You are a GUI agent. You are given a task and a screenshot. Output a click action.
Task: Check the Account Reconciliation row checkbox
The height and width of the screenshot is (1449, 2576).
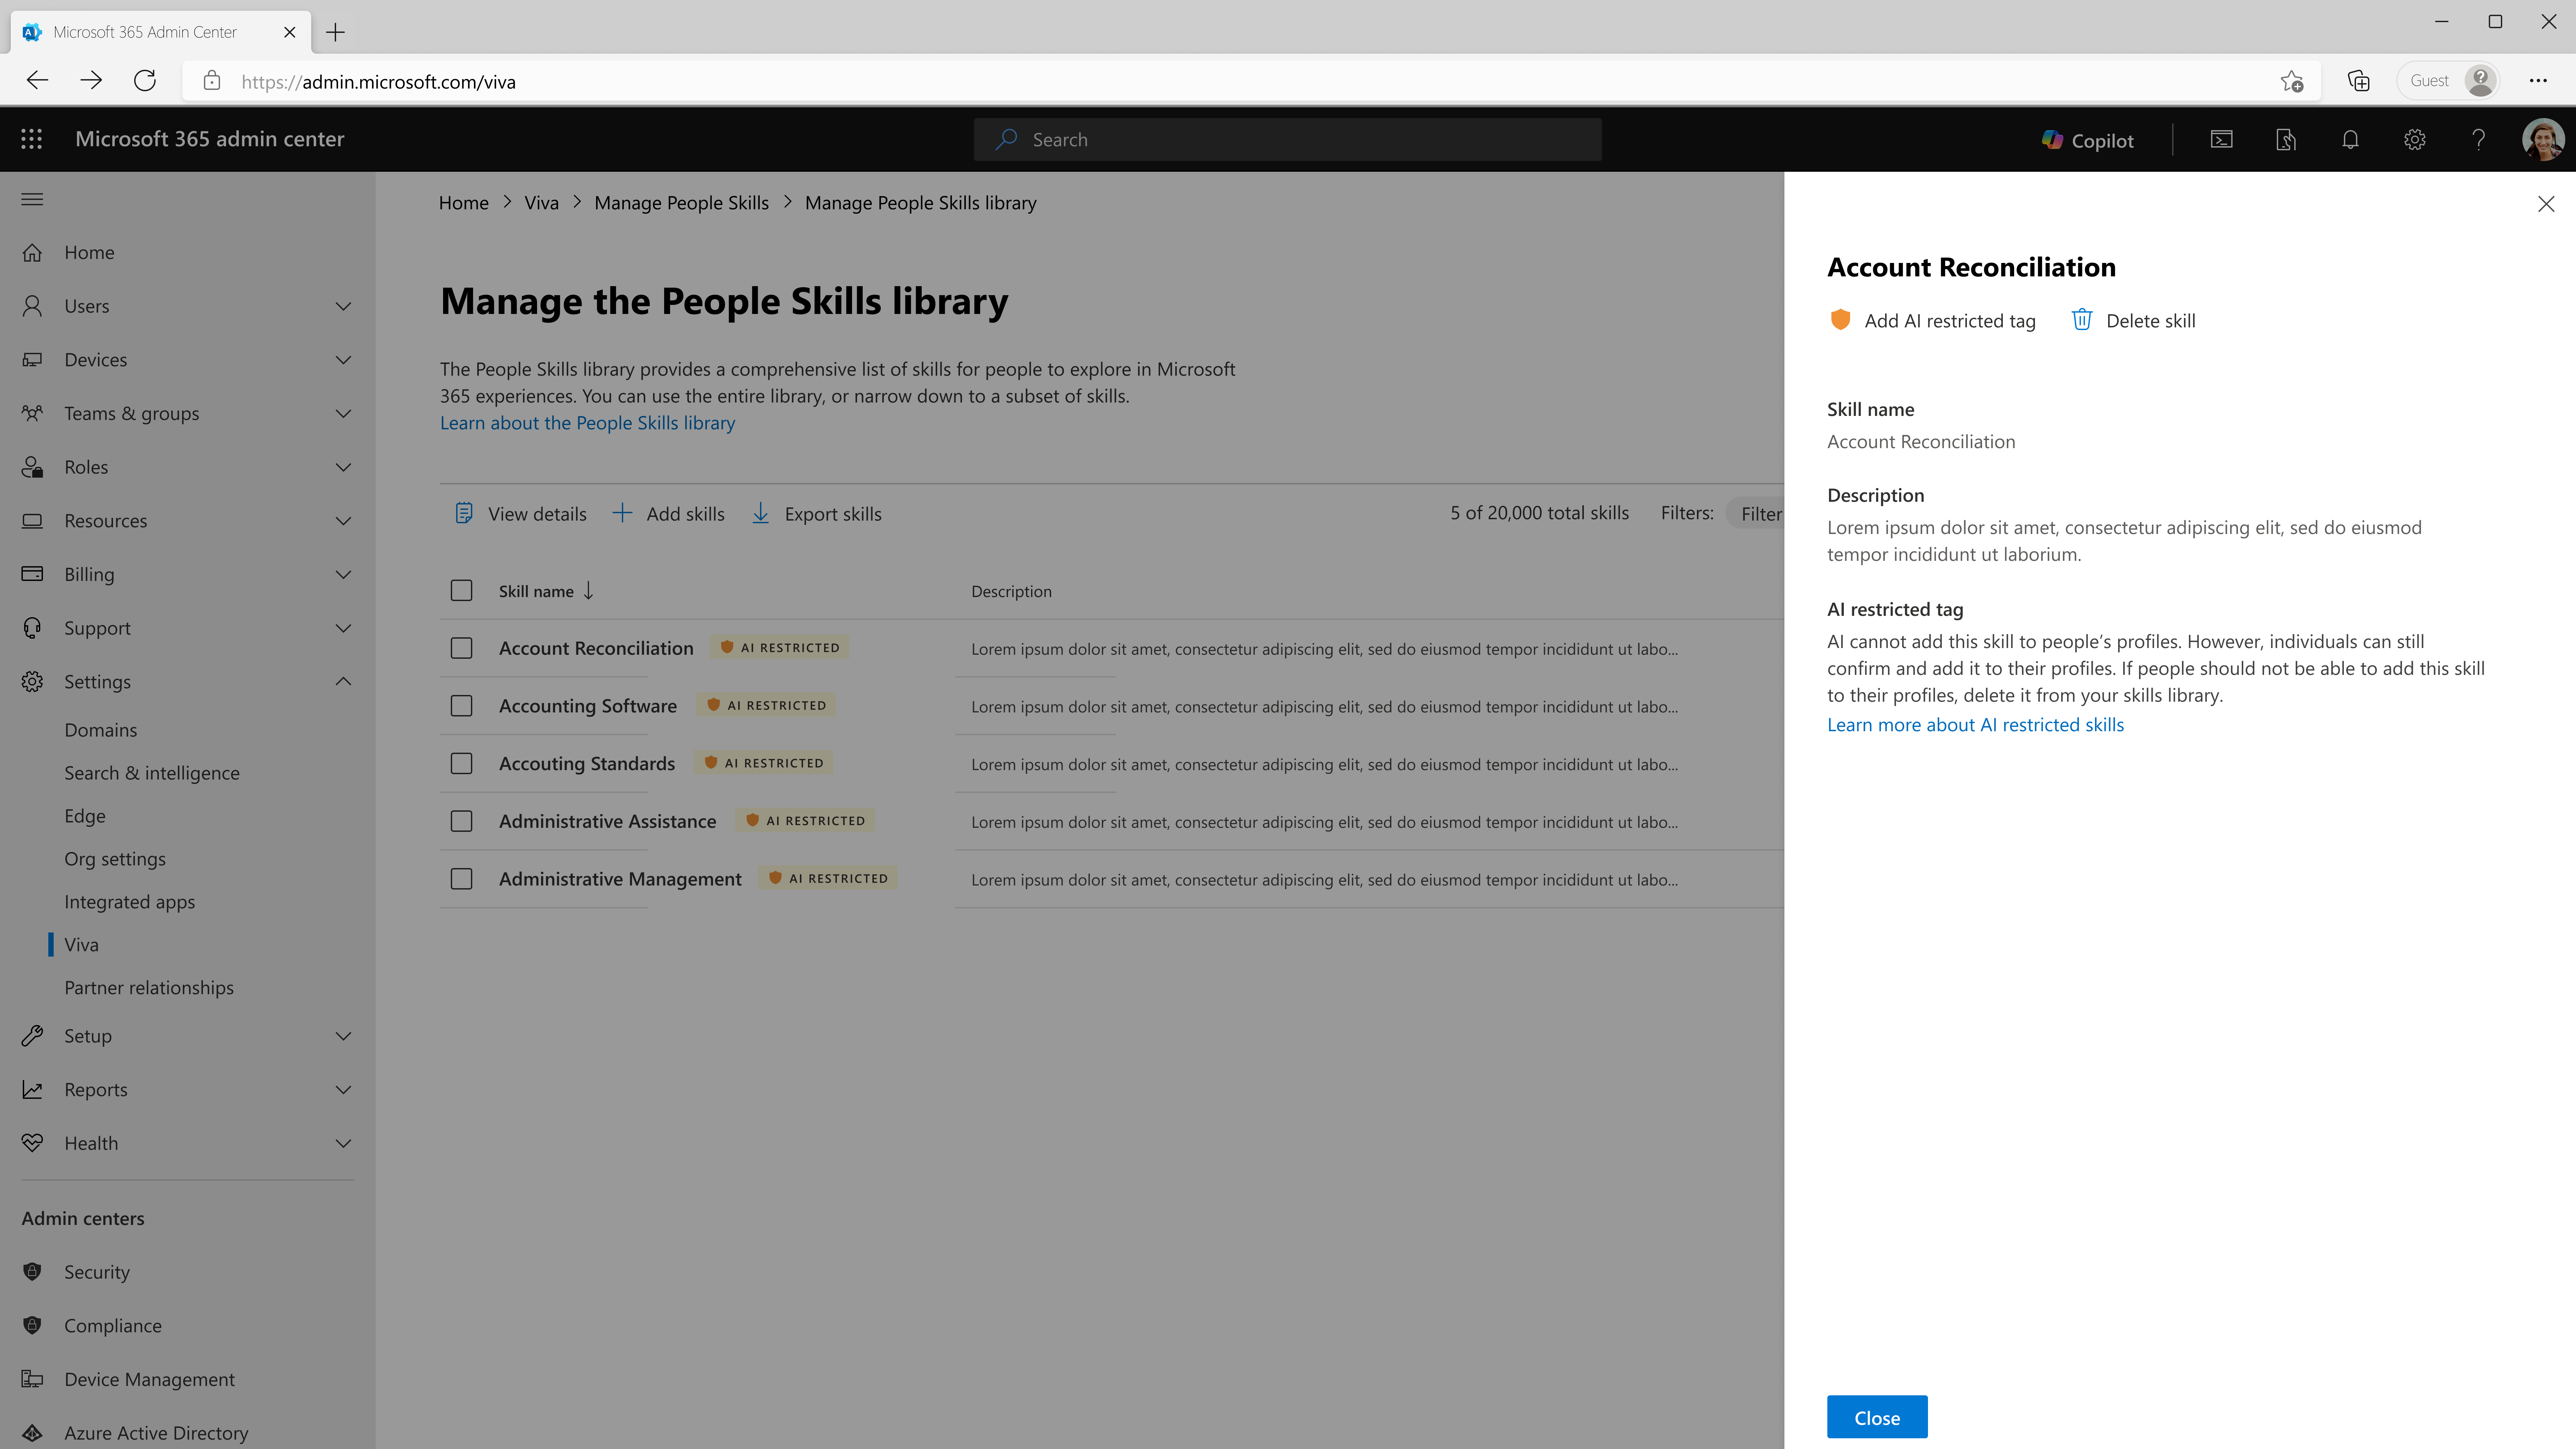click(461, 648)
